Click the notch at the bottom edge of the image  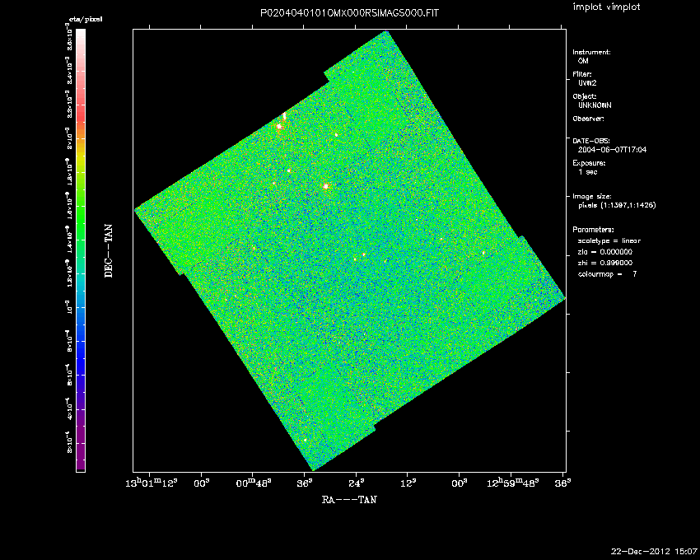click(x=373, y=429)
